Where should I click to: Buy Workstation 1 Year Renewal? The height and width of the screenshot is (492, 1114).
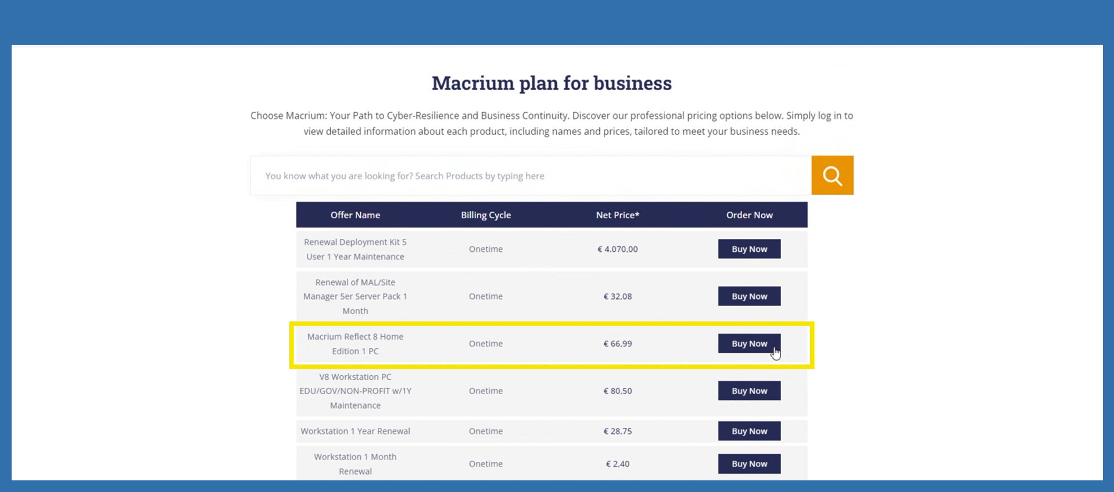[x=749, y=431]
